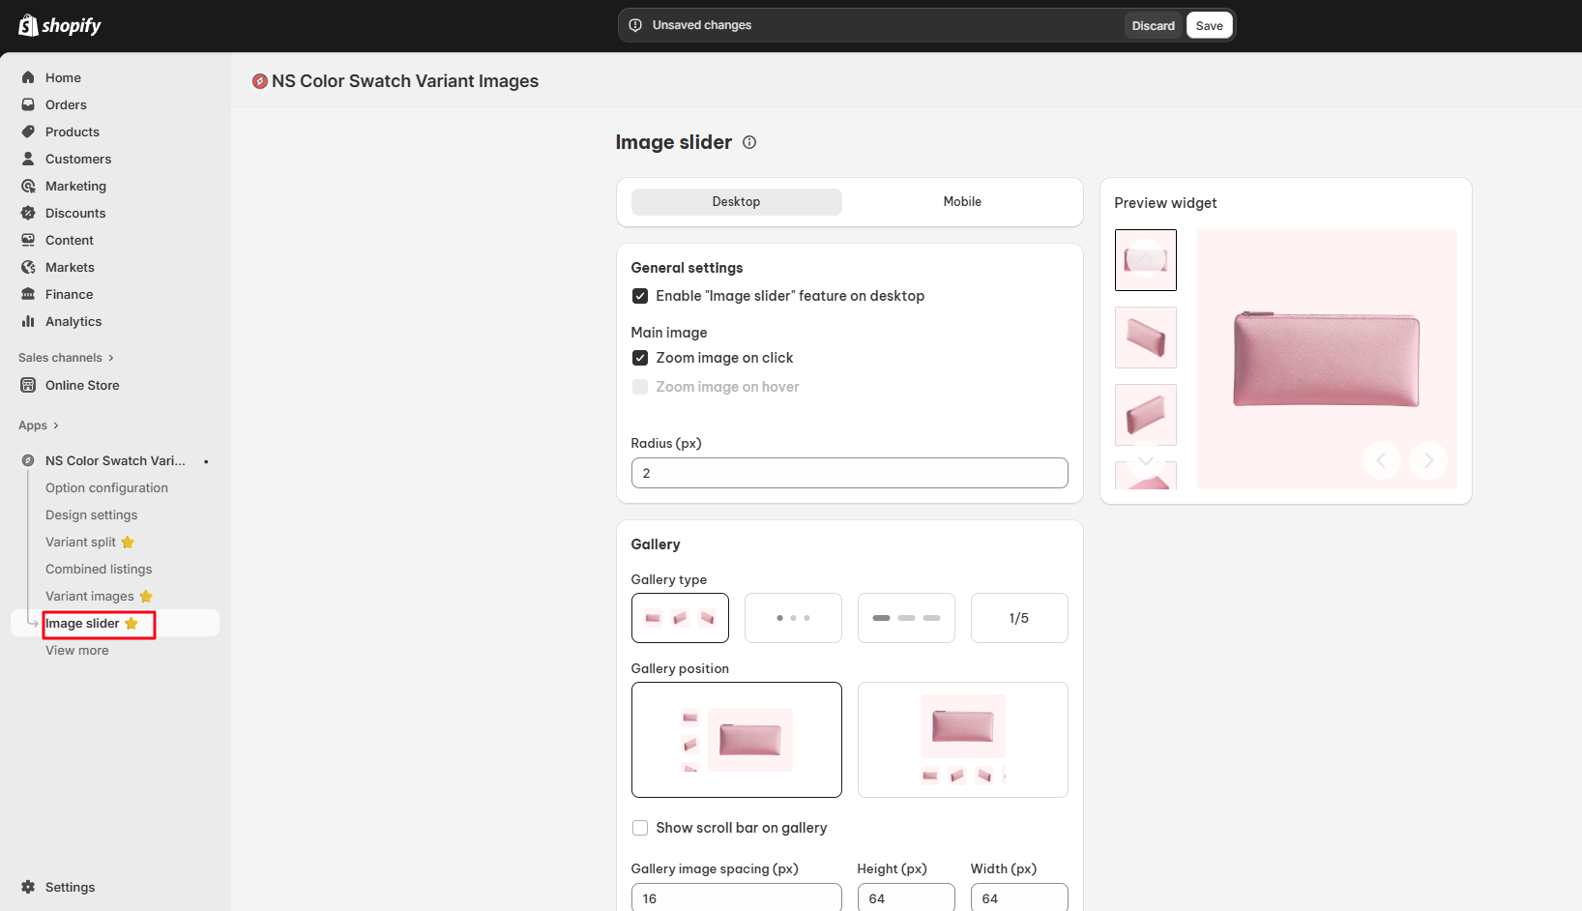The image size is (1582, 911).
Task: Choose the dots gallery type
Action: pos(793,618)
